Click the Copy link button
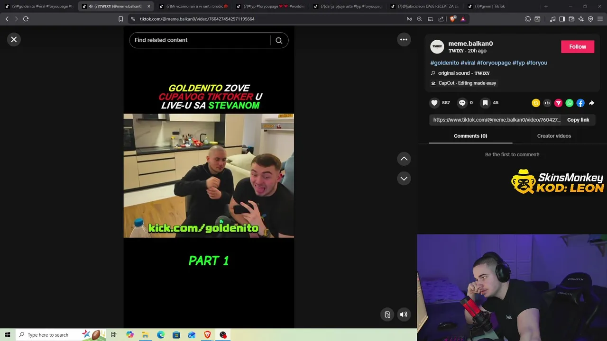The image size is (607, 341). point(578,120)
